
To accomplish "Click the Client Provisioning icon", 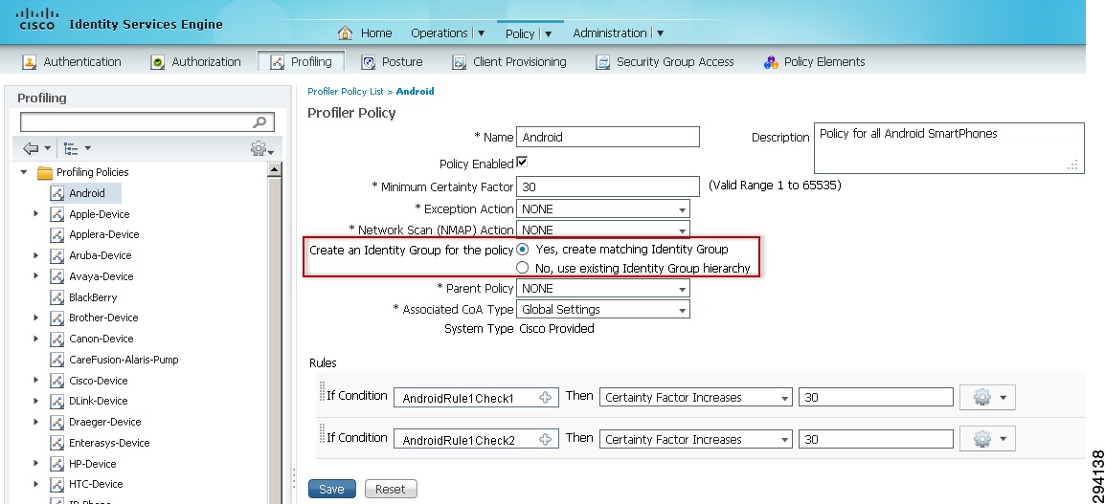I will [459, 62].
